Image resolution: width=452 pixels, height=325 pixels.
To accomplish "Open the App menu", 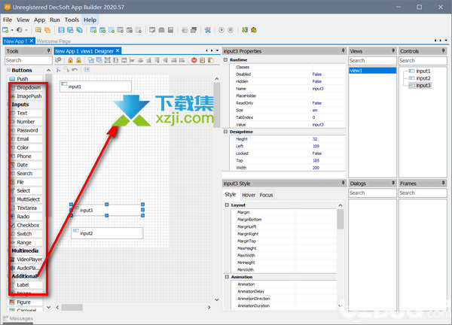I will click(x=39, y=20).
